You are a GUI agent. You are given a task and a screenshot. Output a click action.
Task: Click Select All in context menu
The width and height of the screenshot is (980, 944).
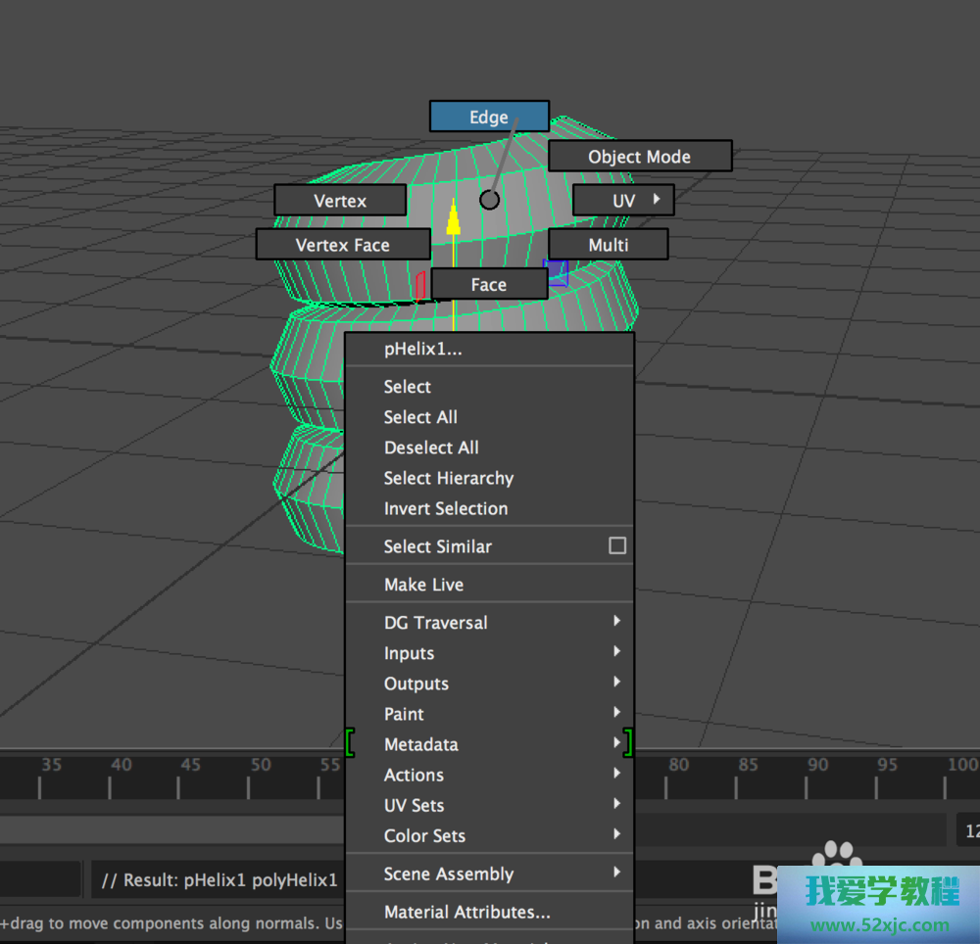coord(420,417)
